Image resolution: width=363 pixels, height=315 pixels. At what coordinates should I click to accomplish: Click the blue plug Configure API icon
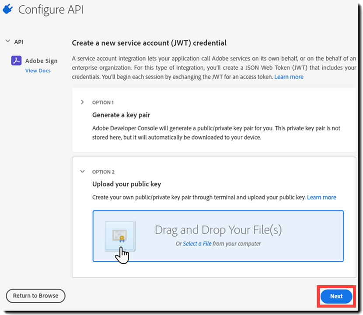pos(7,9)
